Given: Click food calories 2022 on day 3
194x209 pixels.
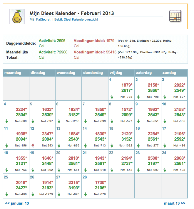Looking at the screenshot, I should pyautogui.click(x=180, y=85).
